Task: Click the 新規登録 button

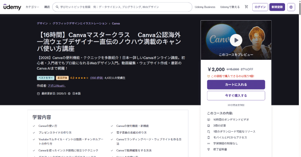Action: (x=277, y=7)
